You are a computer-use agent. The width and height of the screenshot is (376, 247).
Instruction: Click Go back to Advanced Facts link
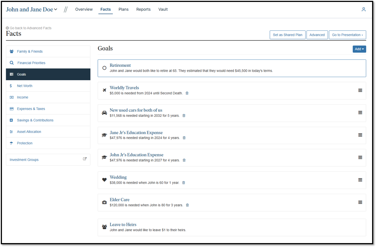[x=30, y=28]
